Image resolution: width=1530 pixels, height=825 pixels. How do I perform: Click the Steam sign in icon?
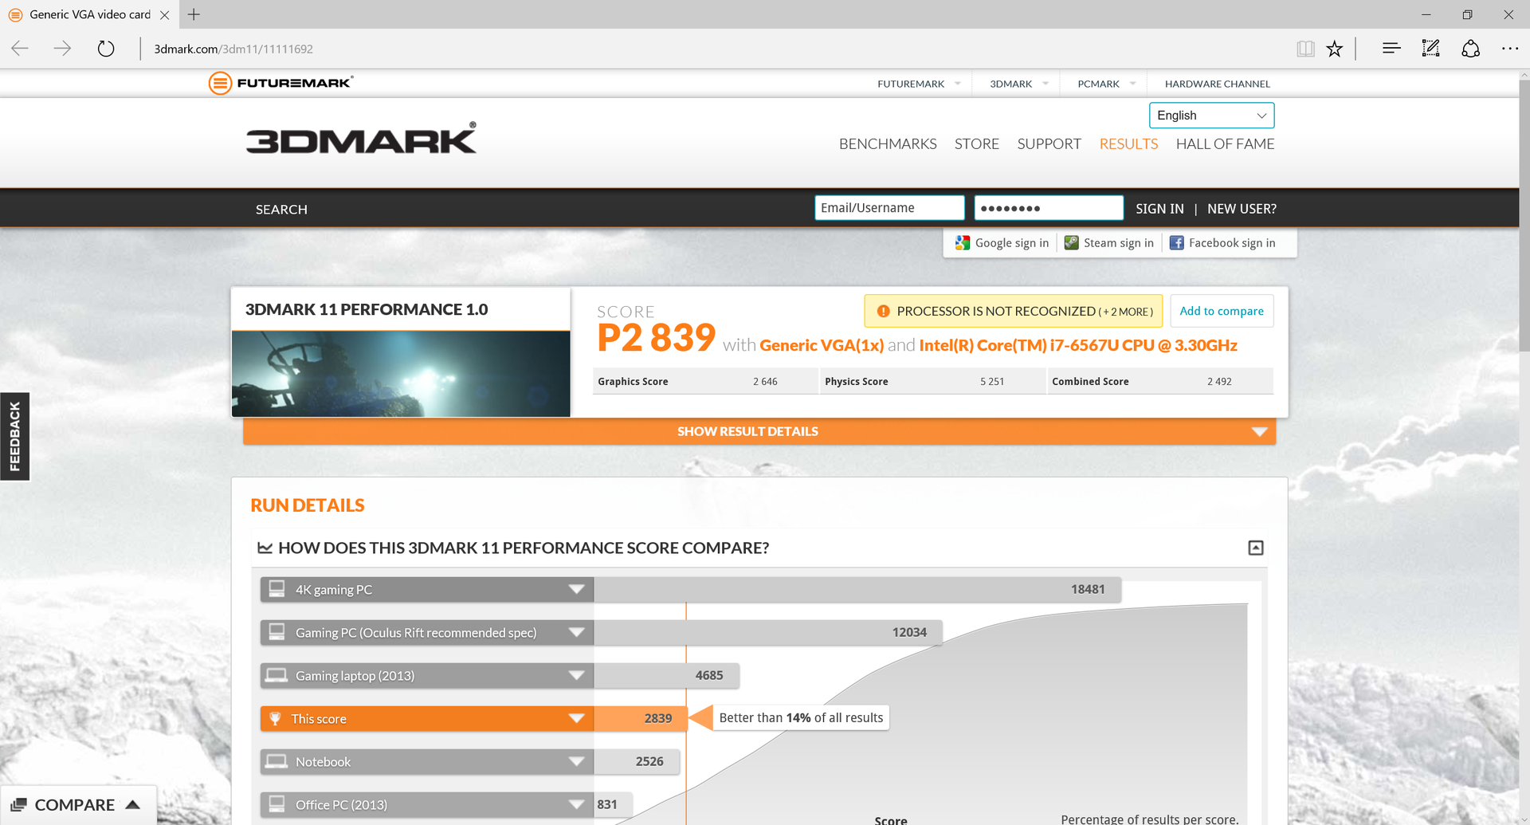1072,242
